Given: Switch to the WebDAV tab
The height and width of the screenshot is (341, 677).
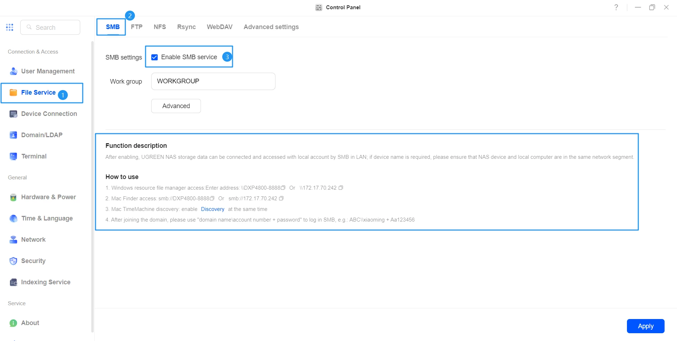Looking at the screenshot, I should (x=220, y=27).
